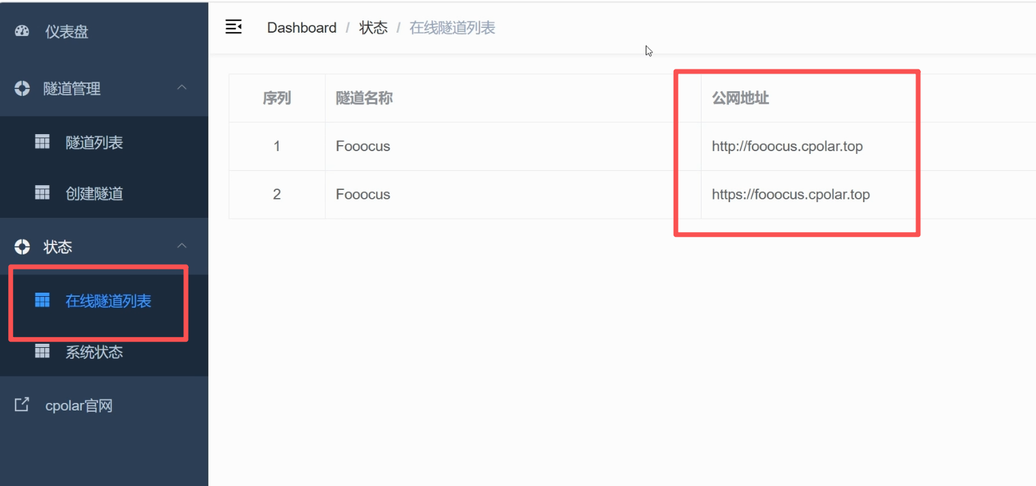The image size is (1036, 486).
Task: Visit the cpolar官网 link
Action: tap(104, 406)
